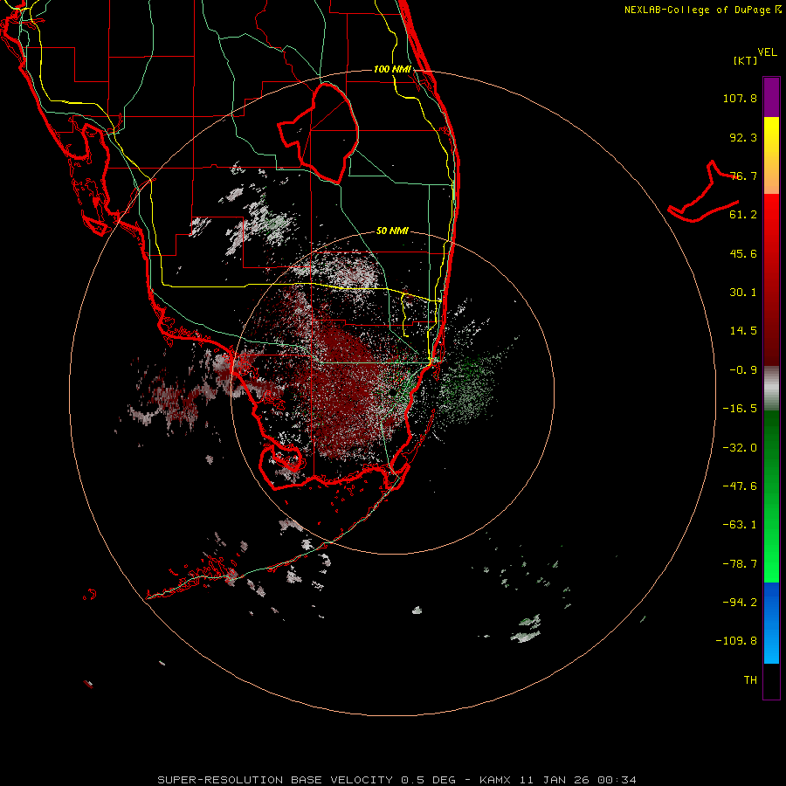Click the -32.0 velocity scale value
Image resolution: width=786 pixels, height=786 pixels.
740,448
